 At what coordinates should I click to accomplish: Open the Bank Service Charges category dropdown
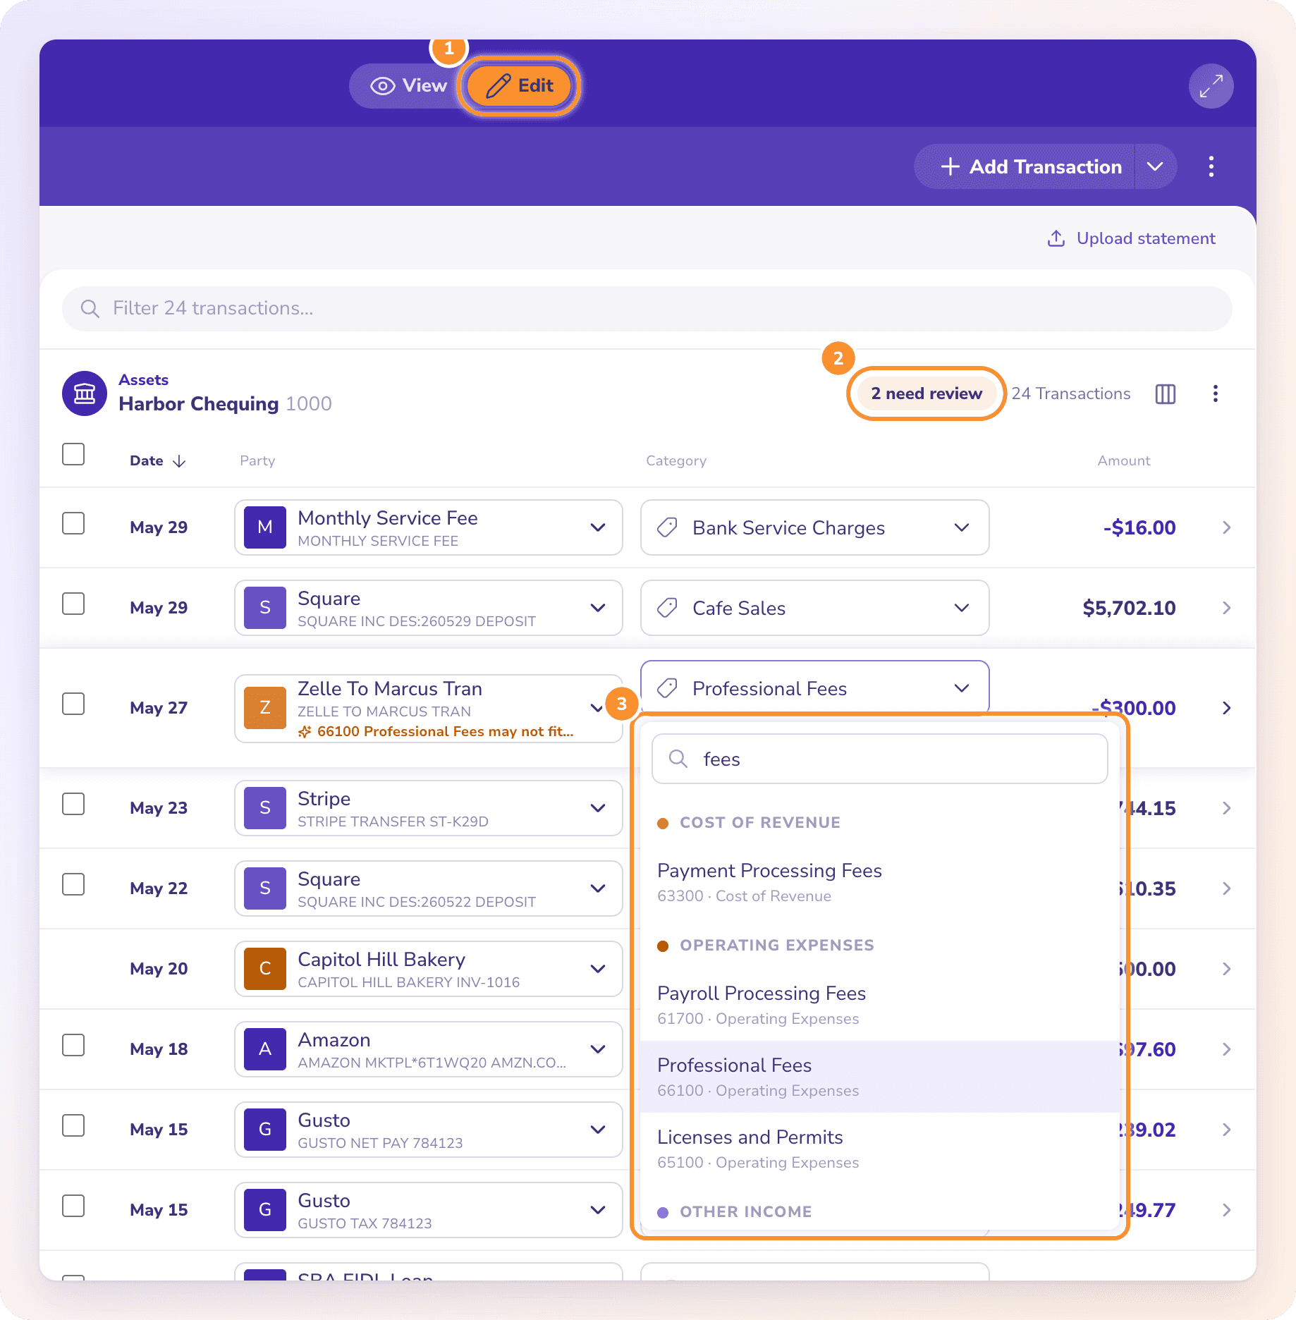point(814,527)
